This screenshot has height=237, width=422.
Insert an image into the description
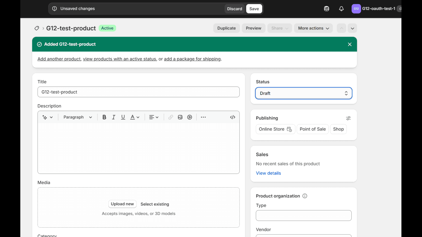coord(180,117)
